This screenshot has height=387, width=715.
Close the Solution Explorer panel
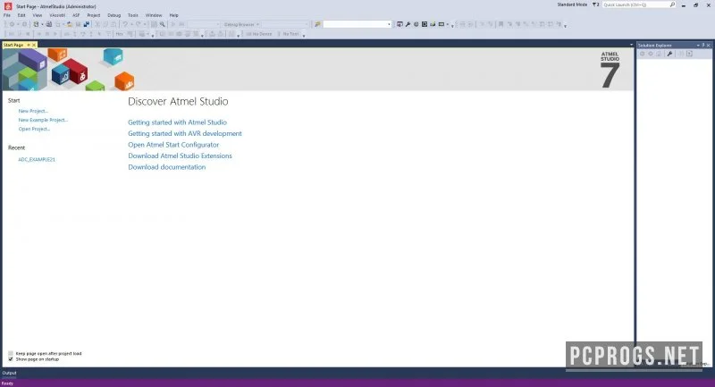click(709, 45)
